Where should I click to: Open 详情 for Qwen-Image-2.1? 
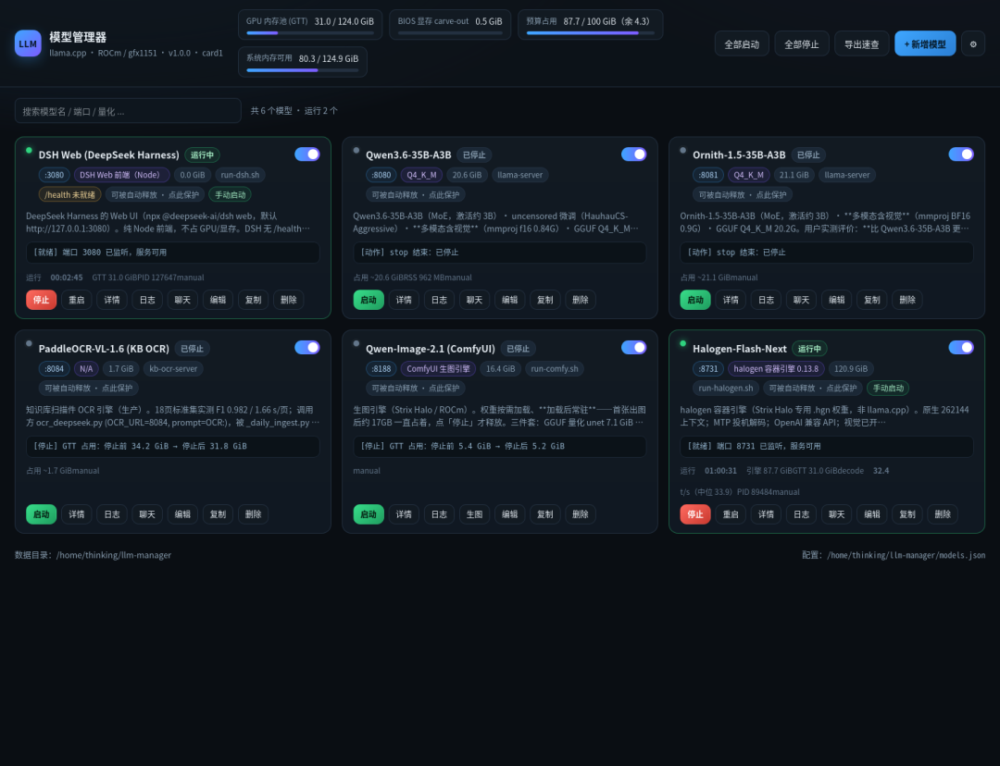(x=404, y=514)
